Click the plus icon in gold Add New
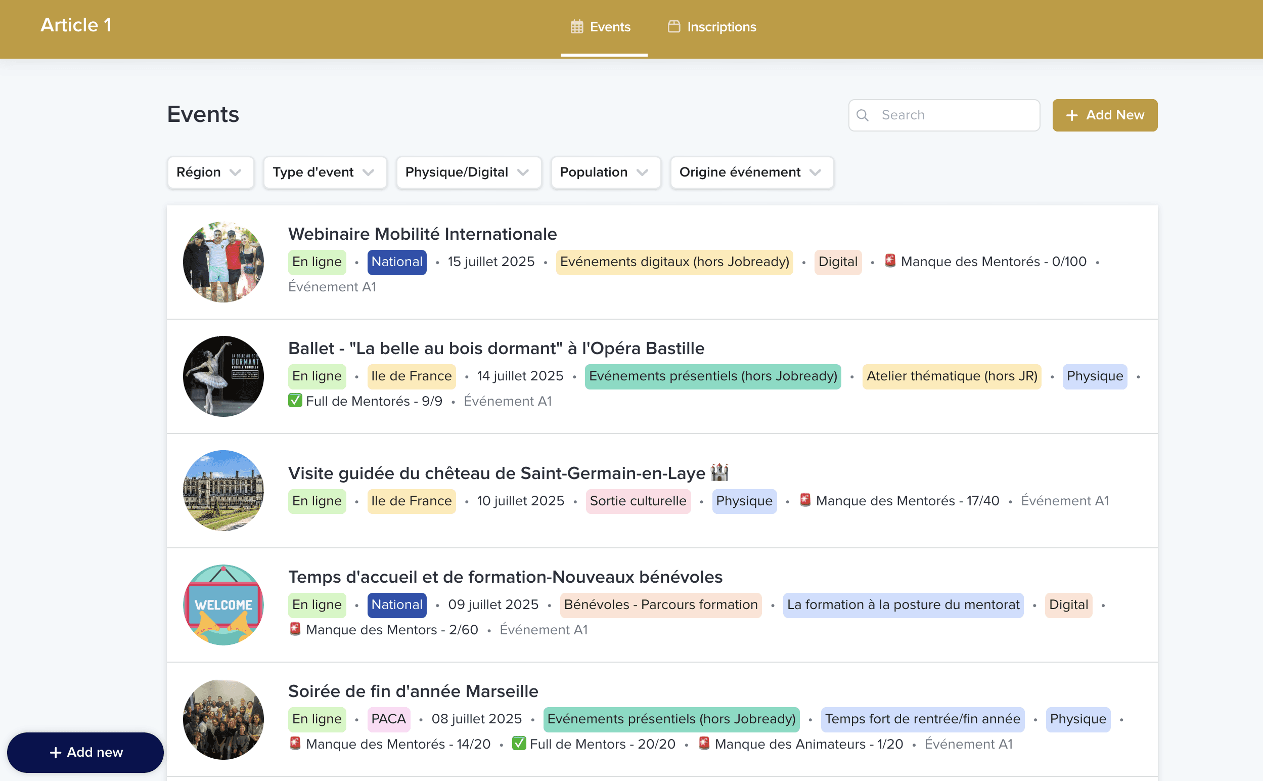The image size is (1263, 781). point(1071,115)
